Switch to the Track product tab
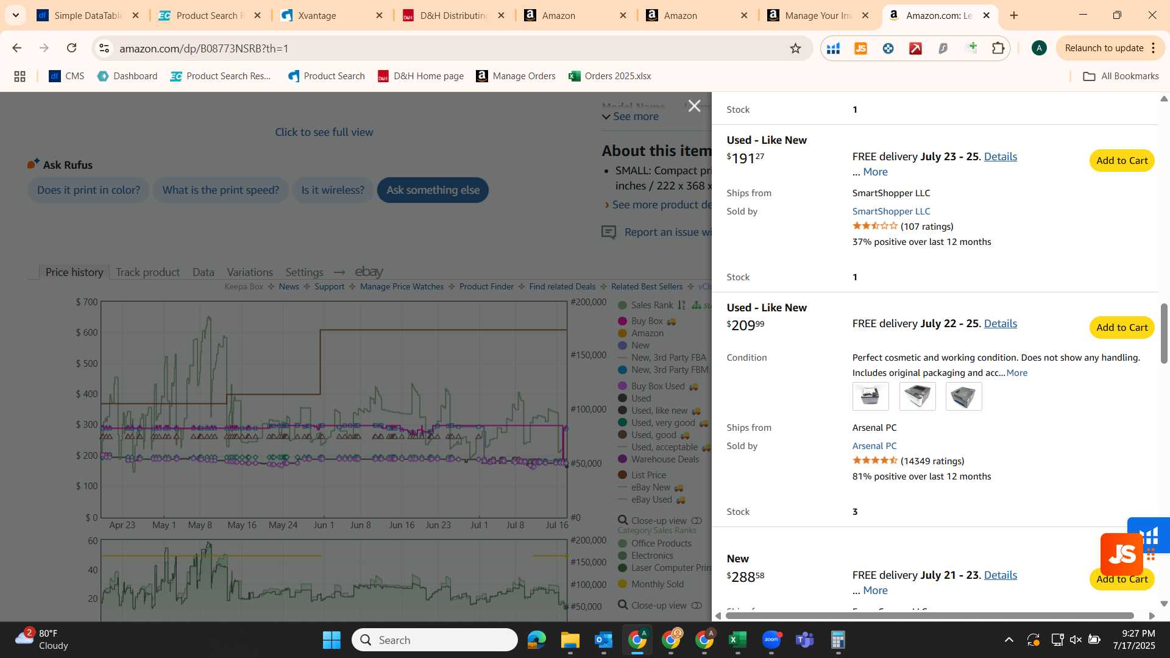Viewport: 1170px width, 658px height. 147,272
